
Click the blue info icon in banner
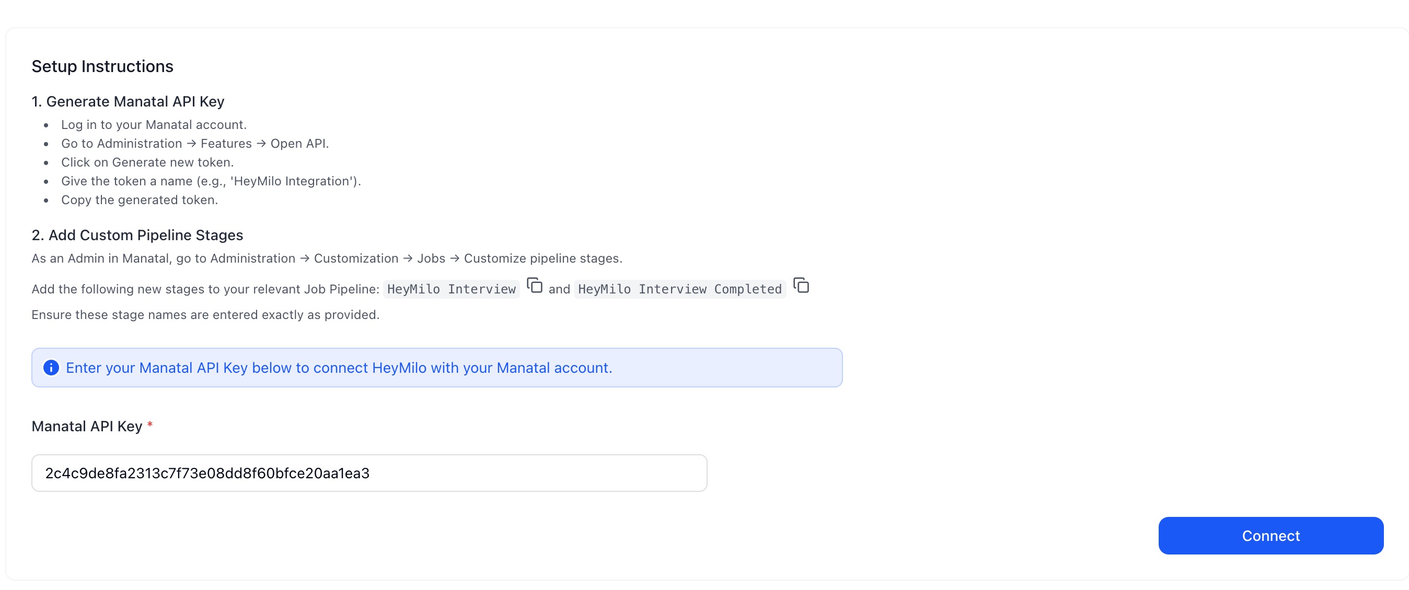tap(51, 368)
